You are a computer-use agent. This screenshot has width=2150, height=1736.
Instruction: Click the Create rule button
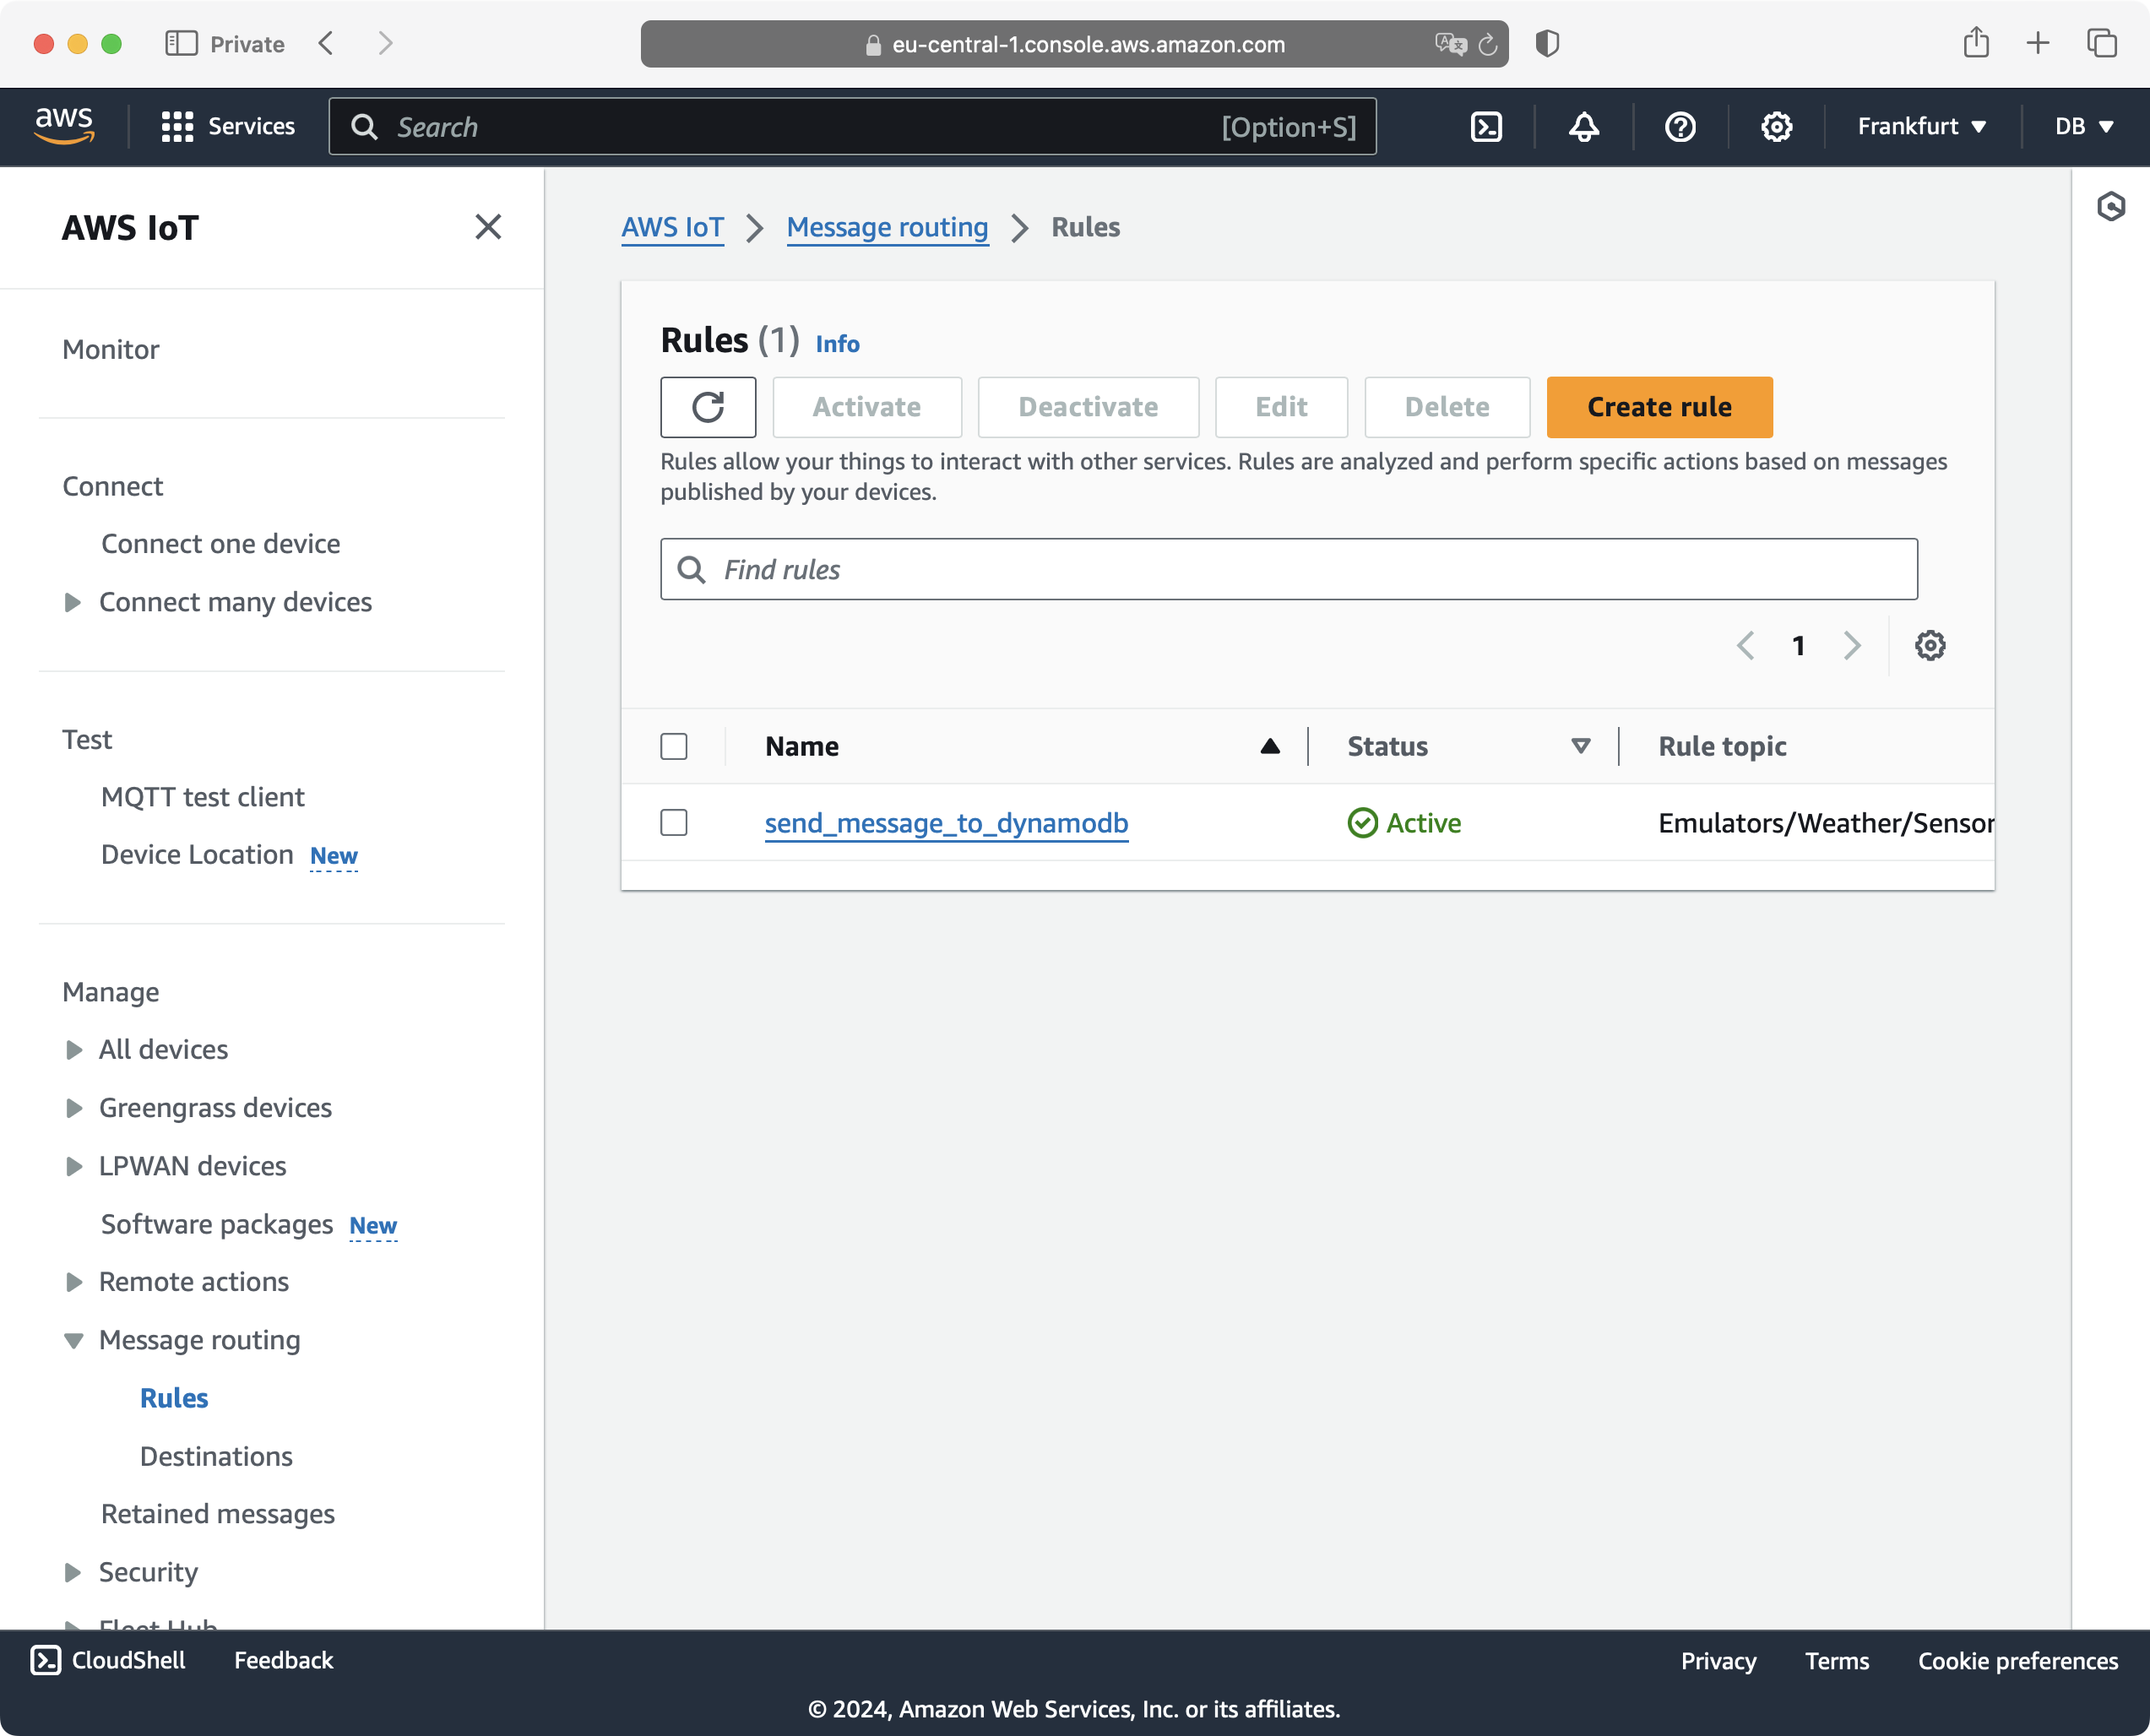click(x=1658, y=405)
